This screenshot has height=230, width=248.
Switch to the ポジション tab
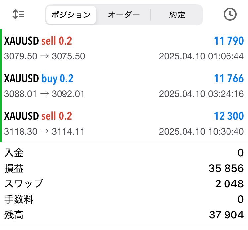point(71,15)
